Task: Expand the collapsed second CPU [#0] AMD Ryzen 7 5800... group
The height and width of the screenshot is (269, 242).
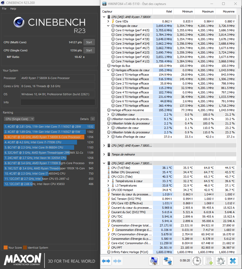Action: 104,146
